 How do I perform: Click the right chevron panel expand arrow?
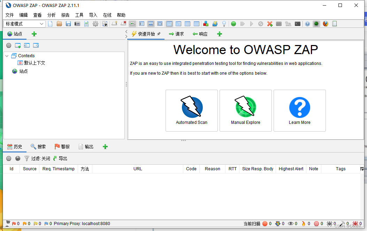point(127,37)
